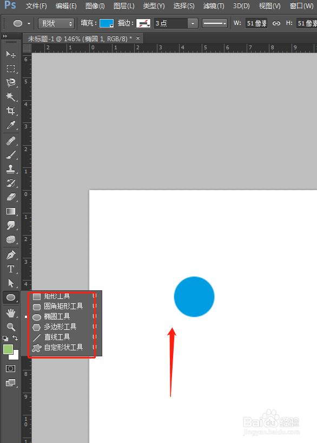Select the Move tool

(x=11, y=54)
